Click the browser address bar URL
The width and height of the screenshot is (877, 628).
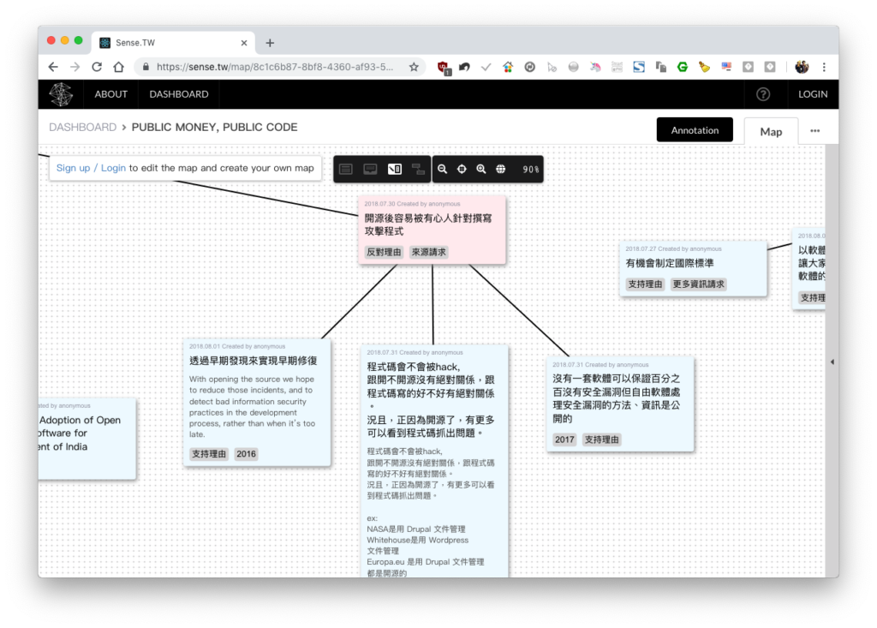[275, 67]
